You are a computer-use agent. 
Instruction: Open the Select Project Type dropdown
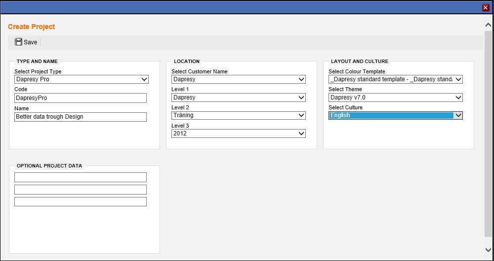(x=82, y=79)
